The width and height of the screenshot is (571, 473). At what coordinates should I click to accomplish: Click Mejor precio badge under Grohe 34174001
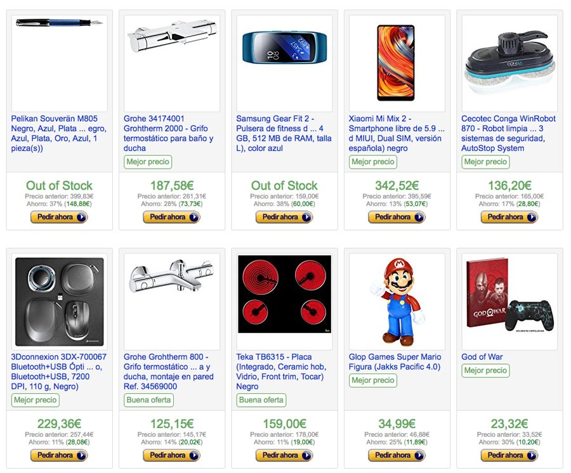coord(148,162)
